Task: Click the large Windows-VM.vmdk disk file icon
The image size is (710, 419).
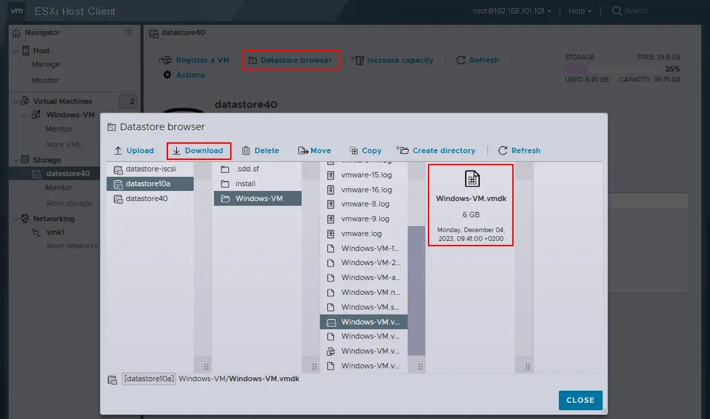Action: coord(472,179)
